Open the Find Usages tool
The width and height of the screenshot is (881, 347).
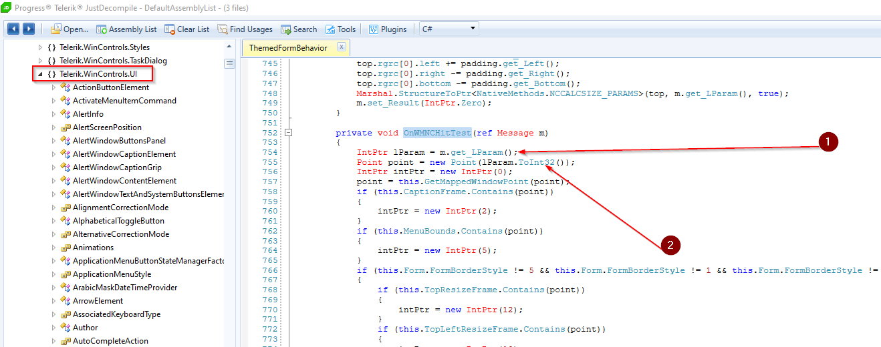coord(245,29)
